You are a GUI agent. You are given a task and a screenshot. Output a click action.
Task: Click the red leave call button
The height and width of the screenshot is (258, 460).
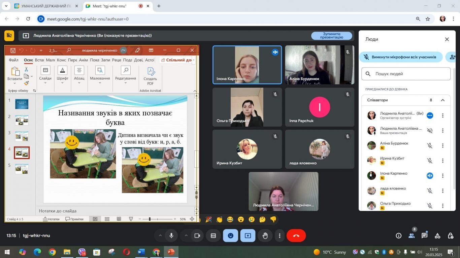coord(296,236)
